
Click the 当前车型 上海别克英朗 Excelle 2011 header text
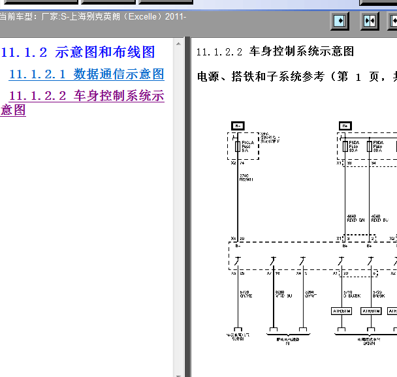[93, 17]
